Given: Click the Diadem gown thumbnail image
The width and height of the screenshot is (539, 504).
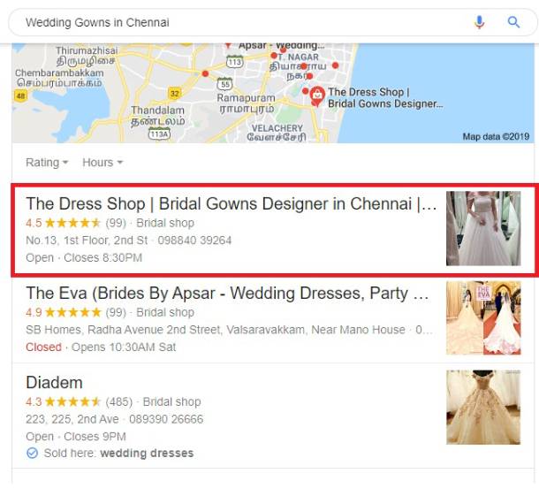Looking at the screenshot, I should [483, 408].
